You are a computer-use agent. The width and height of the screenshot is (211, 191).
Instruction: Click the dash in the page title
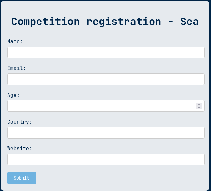[171, 22]
